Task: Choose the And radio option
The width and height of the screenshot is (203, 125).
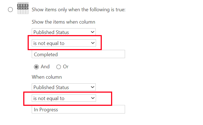Action: pos(36,67)
